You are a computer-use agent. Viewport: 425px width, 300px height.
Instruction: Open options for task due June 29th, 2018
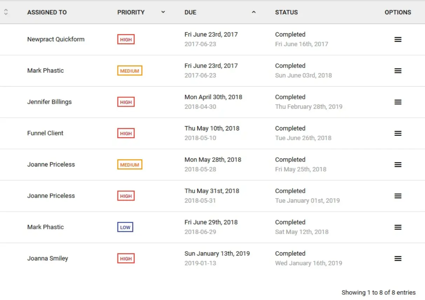[x=398, y=227]
